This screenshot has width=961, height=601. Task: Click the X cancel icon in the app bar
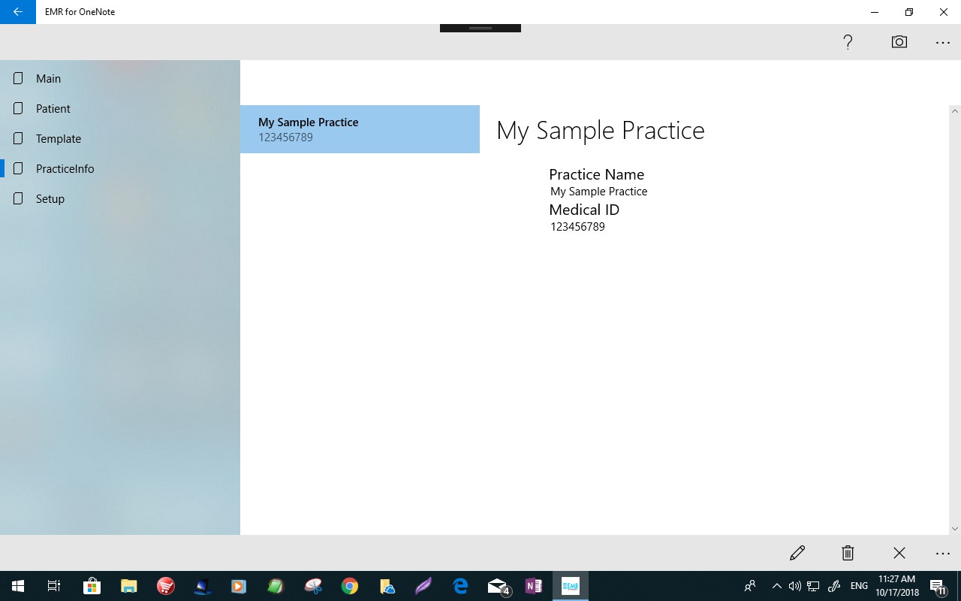899,553
